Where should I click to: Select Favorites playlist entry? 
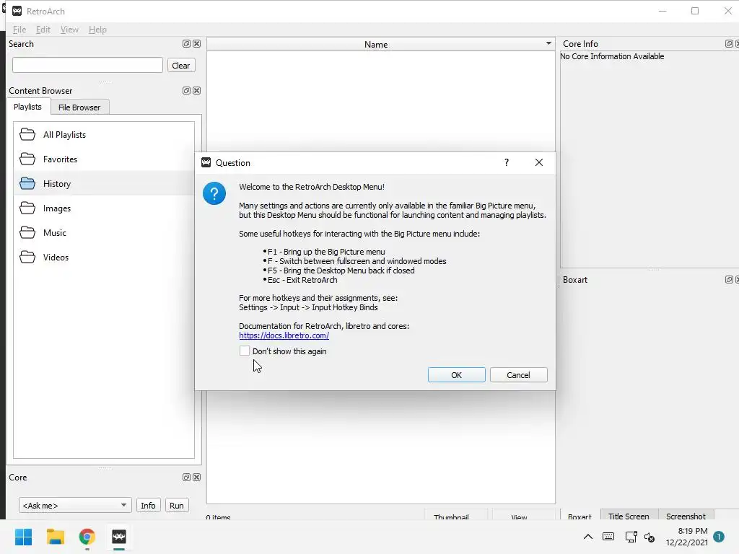pyautogui.click(x=104, y=159)
